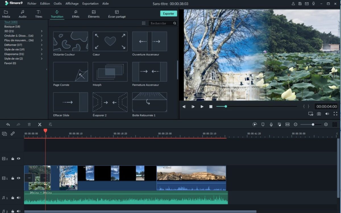The image size is (341, 213).
Task: Mute audio track 1 speaker icon
Action: point(18,198)
